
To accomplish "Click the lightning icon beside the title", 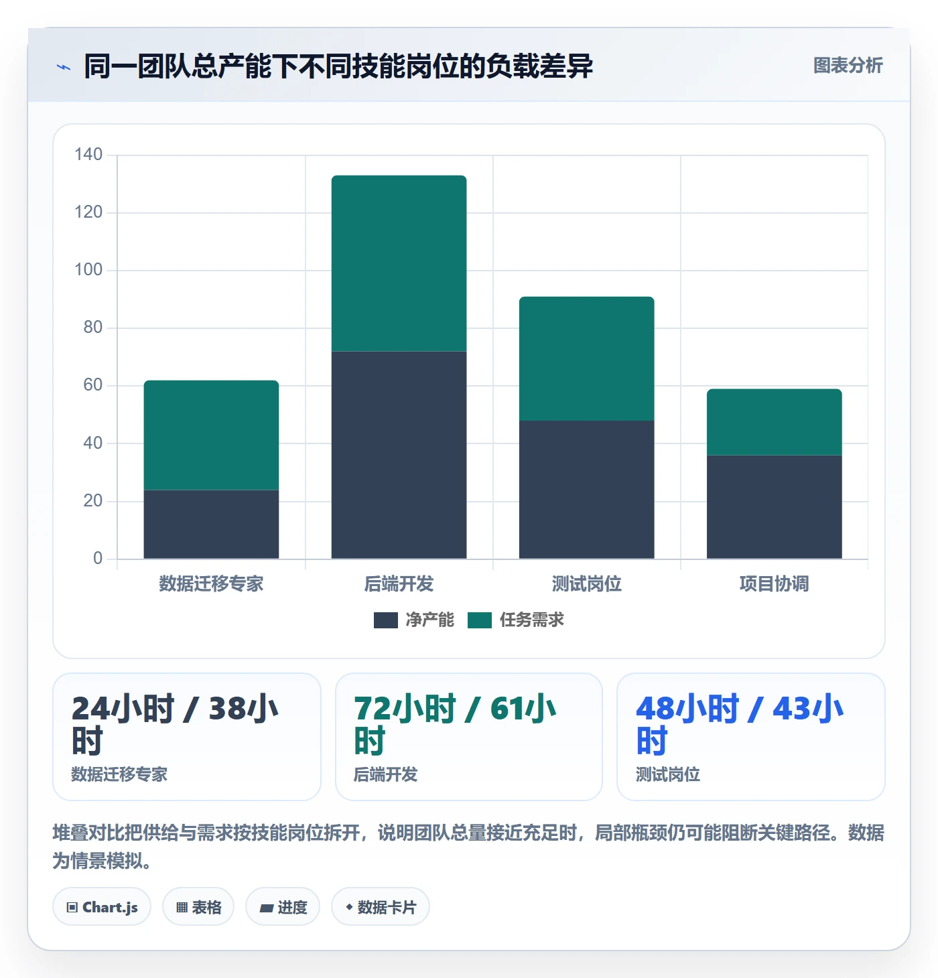I will 64,67.
